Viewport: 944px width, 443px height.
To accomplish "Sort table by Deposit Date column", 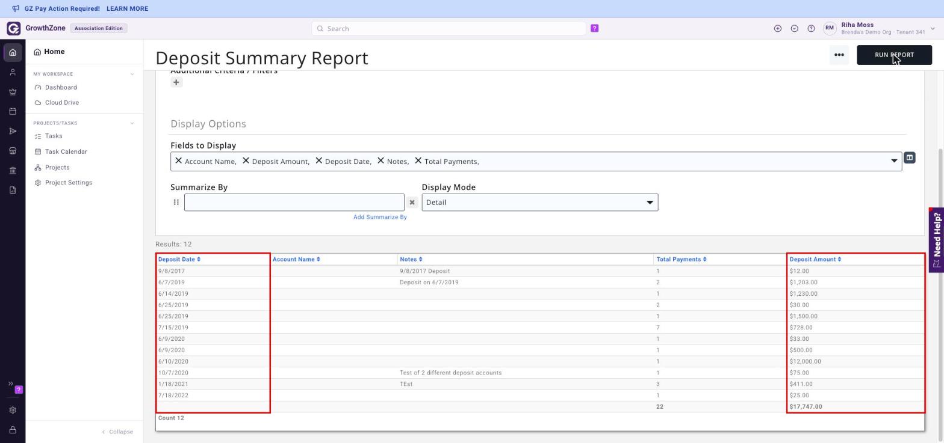I will (179, 260).
